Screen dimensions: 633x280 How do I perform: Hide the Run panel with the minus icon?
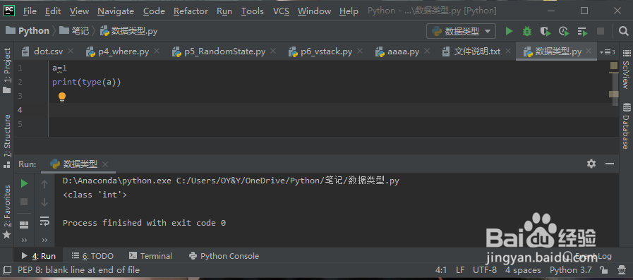pos(610,164)
